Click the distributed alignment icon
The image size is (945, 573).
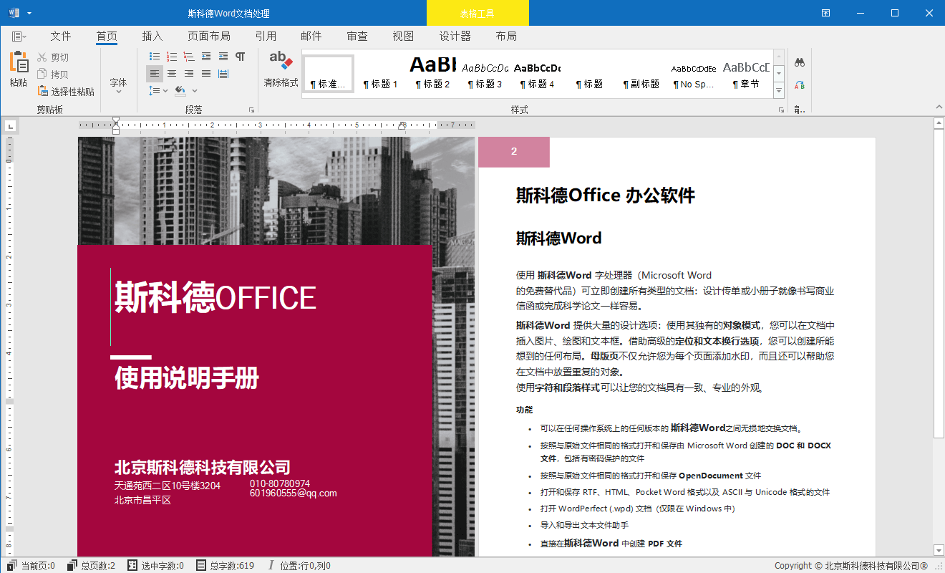(223, 74)
